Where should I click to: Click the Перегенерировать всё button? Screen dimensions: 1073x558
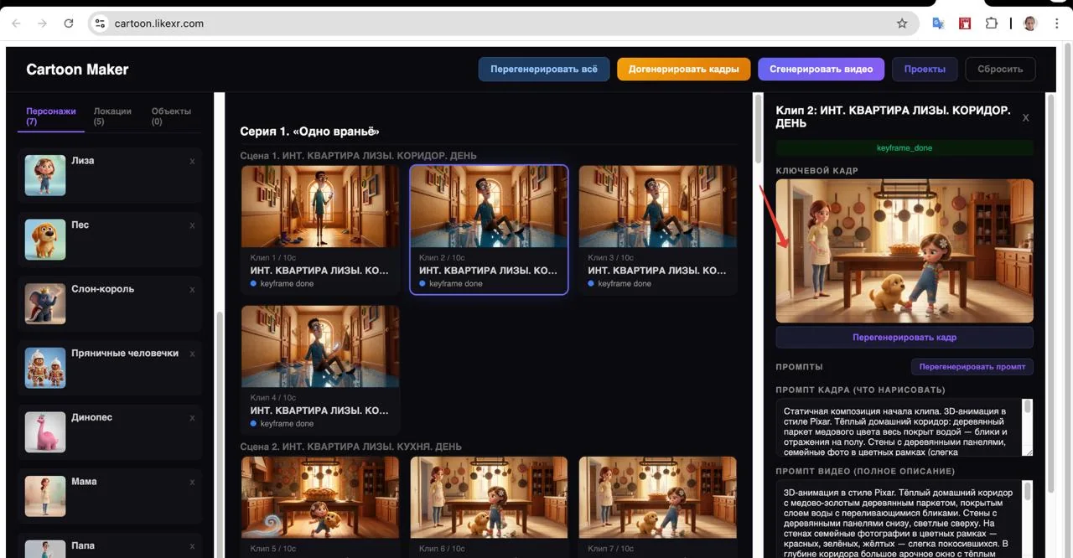(544, 69)
